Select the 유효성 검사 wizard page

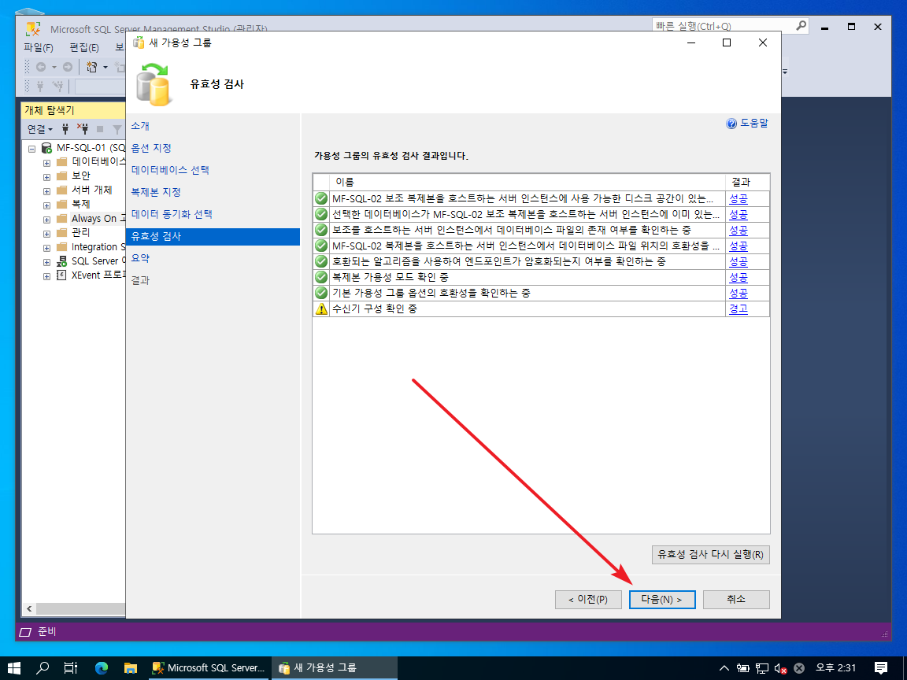click(213, 236)
